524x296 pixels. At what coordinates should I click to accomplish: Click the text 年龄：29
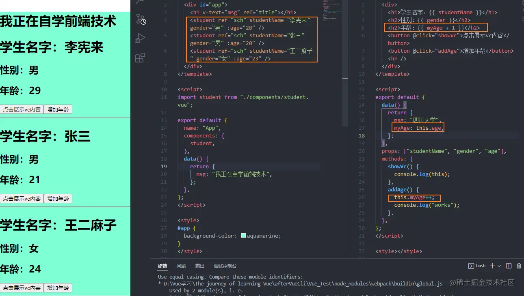tap(20, 90)
